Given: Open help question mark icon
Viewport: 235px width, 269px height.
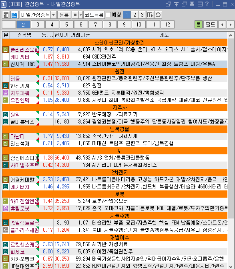Looking at the screenshot, I should pos(207,4).
